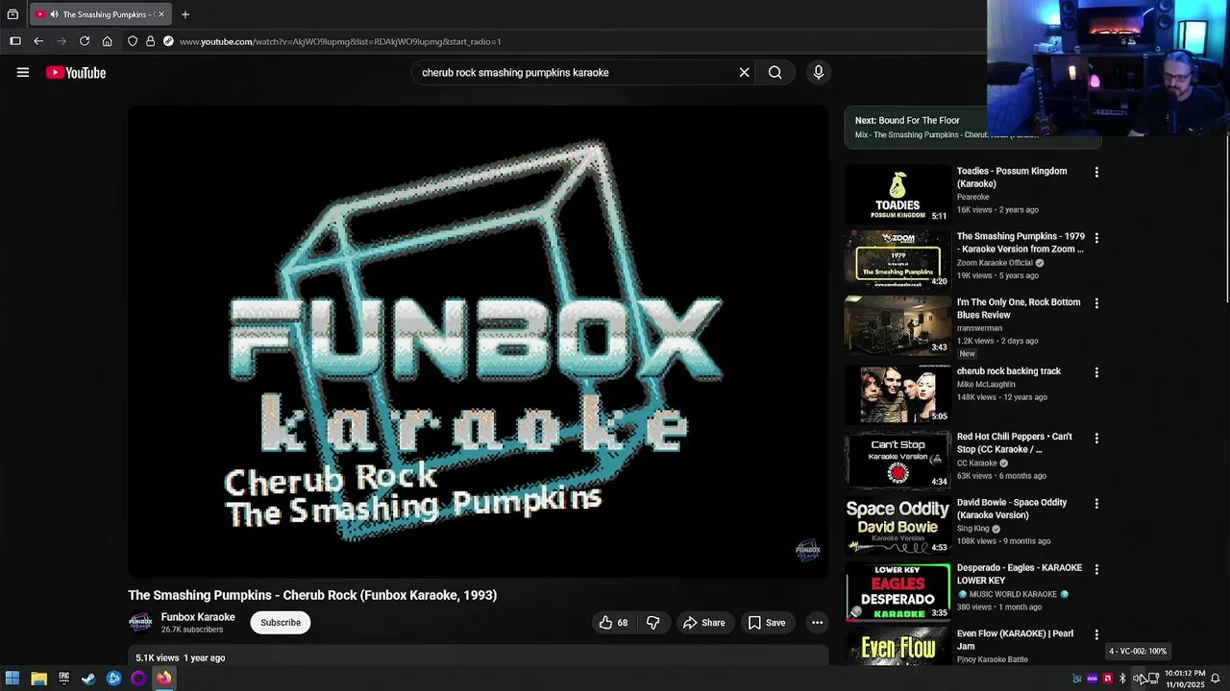
Task: Toggle the browser sidebar icon
Action: tap(14, 41)
